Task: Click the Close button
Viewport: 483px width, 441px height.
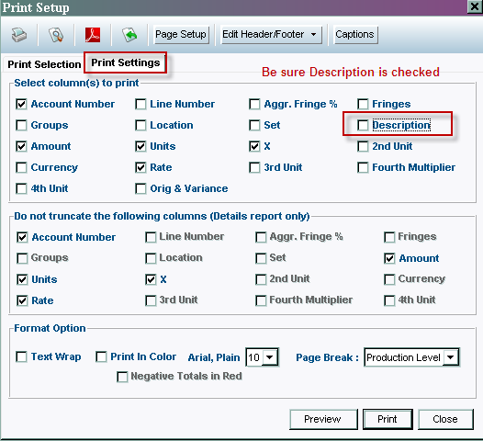Action: click(445, 420)
